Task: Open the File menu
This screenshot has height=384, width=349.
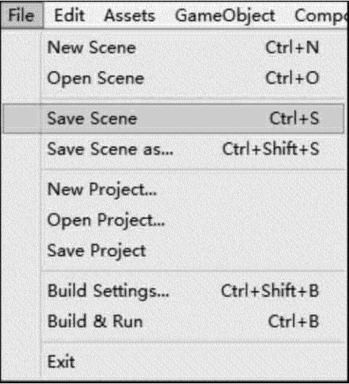Action: 22,15
